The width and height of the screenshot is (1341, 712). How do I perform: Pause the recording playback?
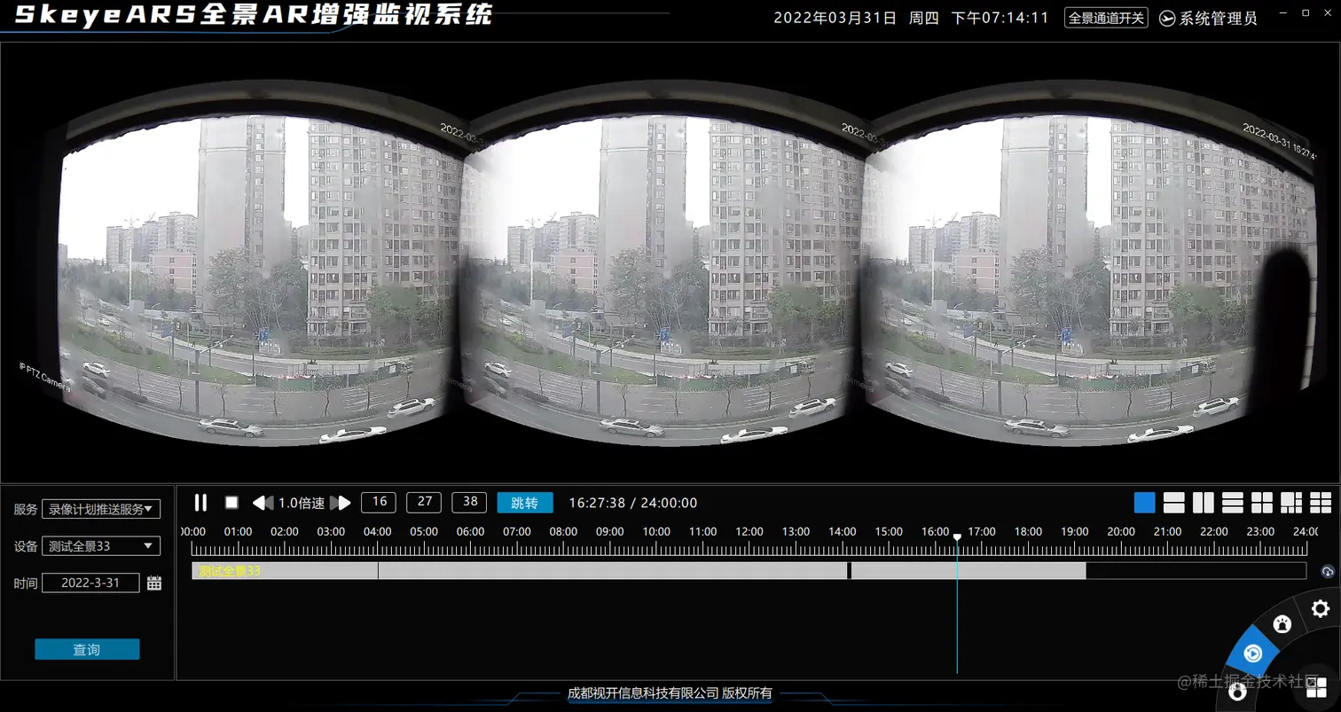pos(200,503)
